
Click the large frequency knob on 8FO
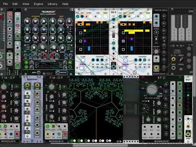tap(152, 89)
